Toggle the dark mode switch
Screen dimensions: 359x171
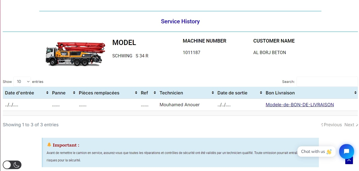tap(12, 165)
